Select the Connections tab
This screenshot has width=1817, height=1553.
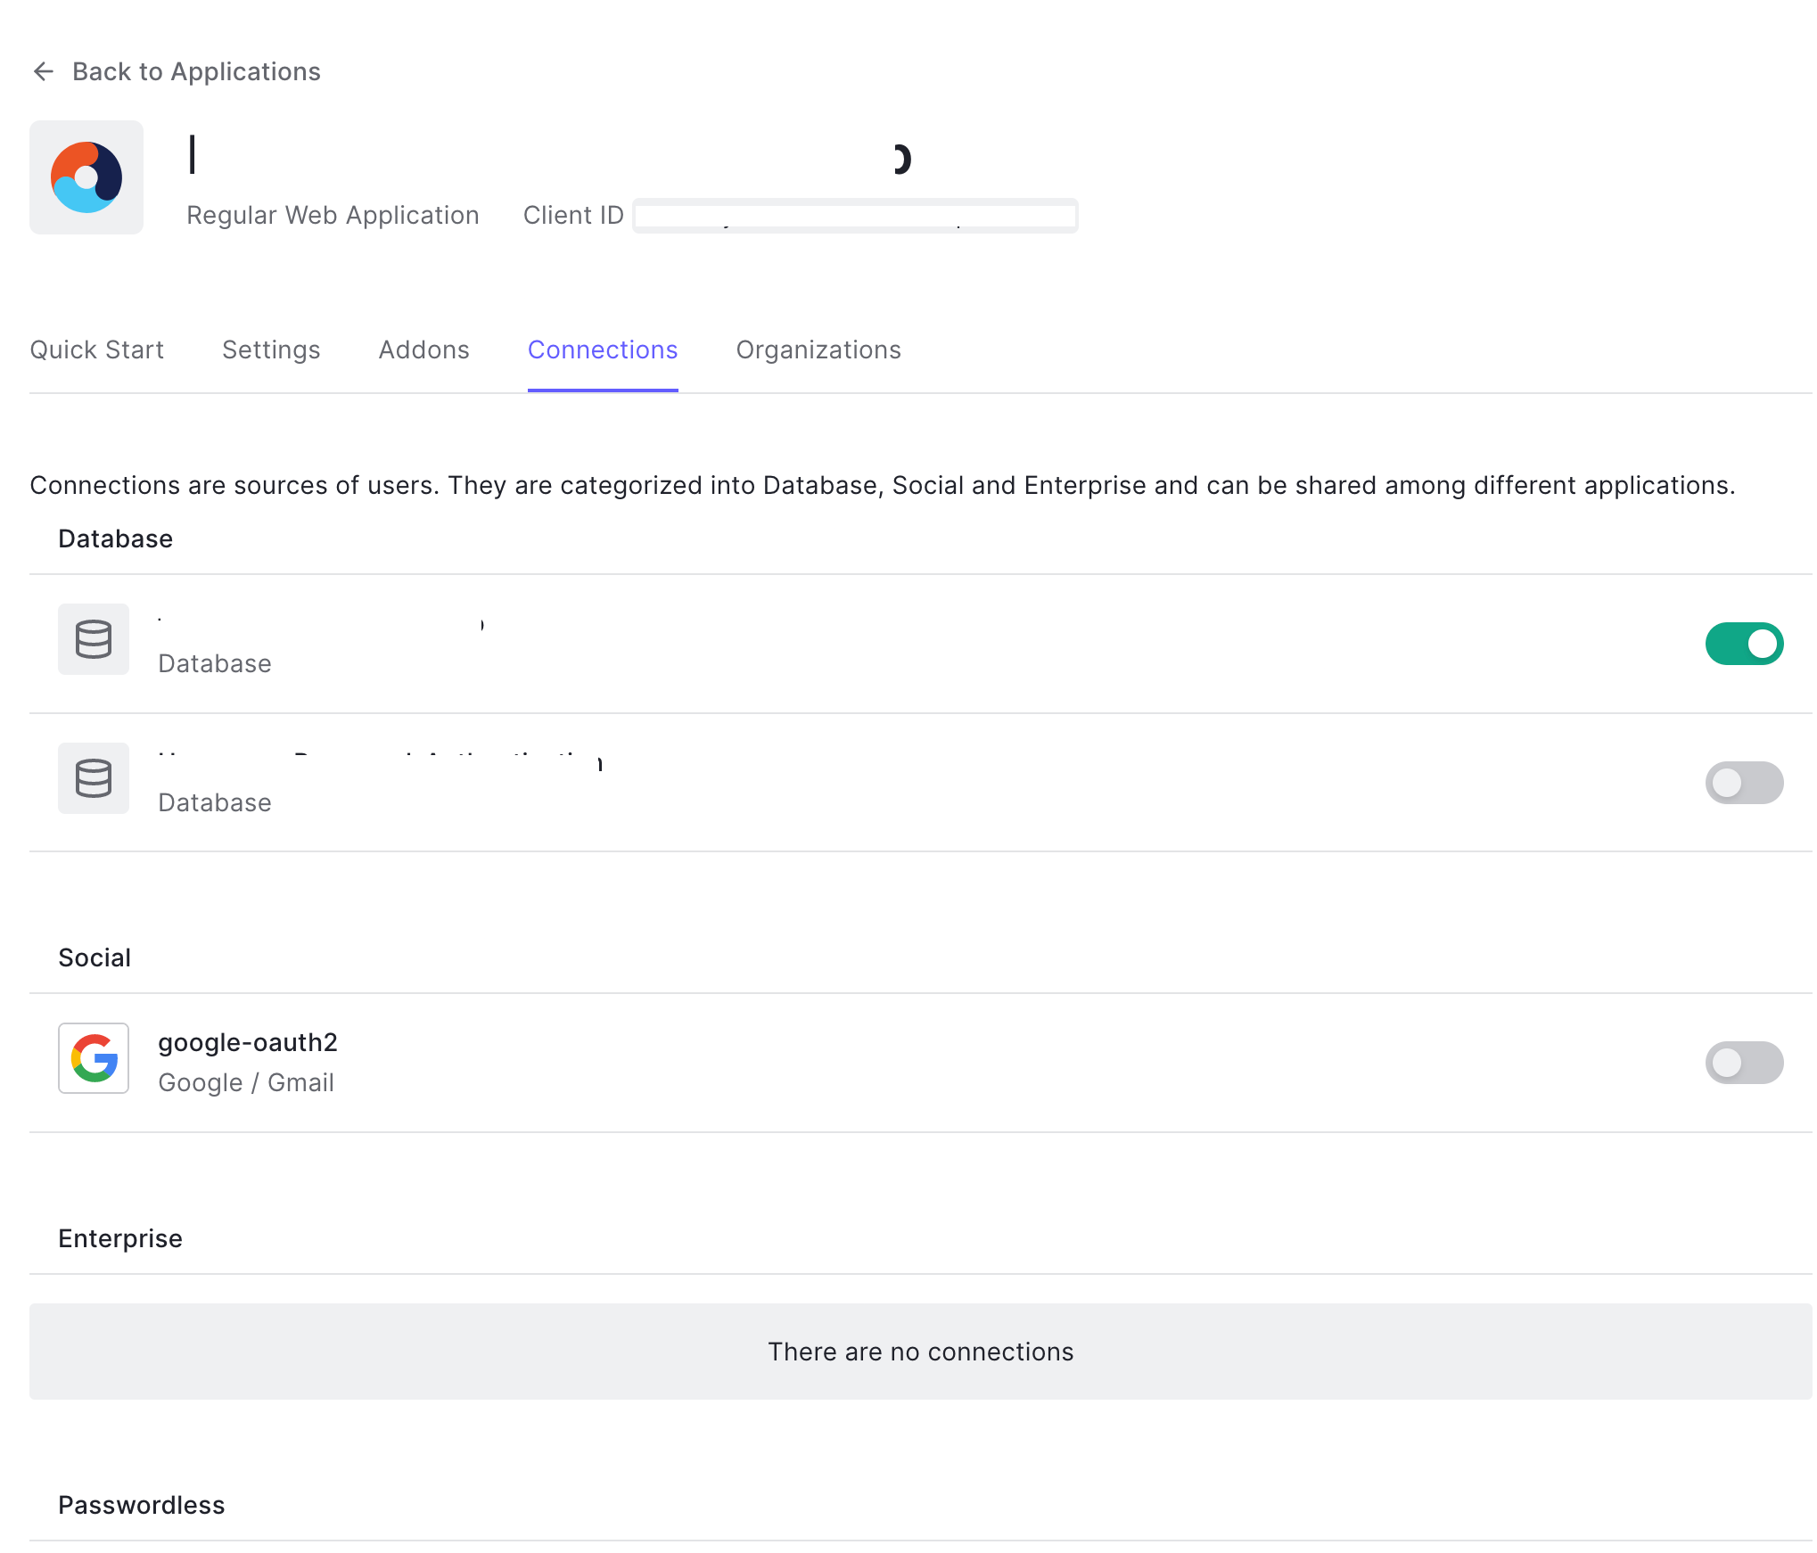pos(603,349)
